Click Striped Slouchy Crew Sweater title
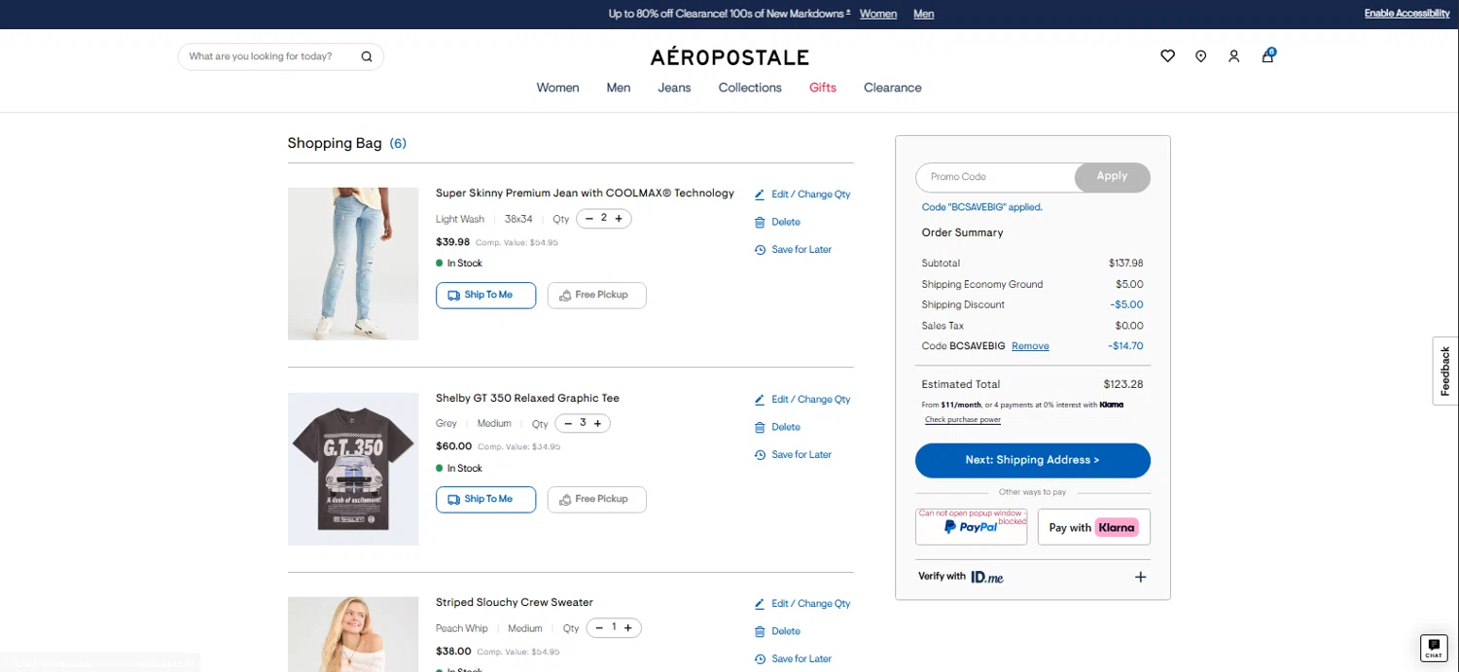The width and height of the screenshot is (1459, 672). click(515, 603)
